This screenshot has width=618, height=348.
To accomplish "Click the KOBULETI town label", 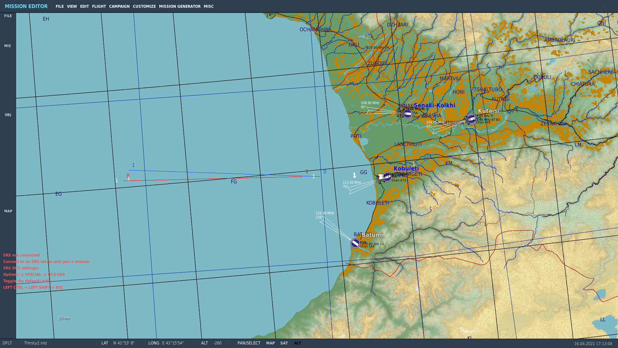I will click(378, 203).
